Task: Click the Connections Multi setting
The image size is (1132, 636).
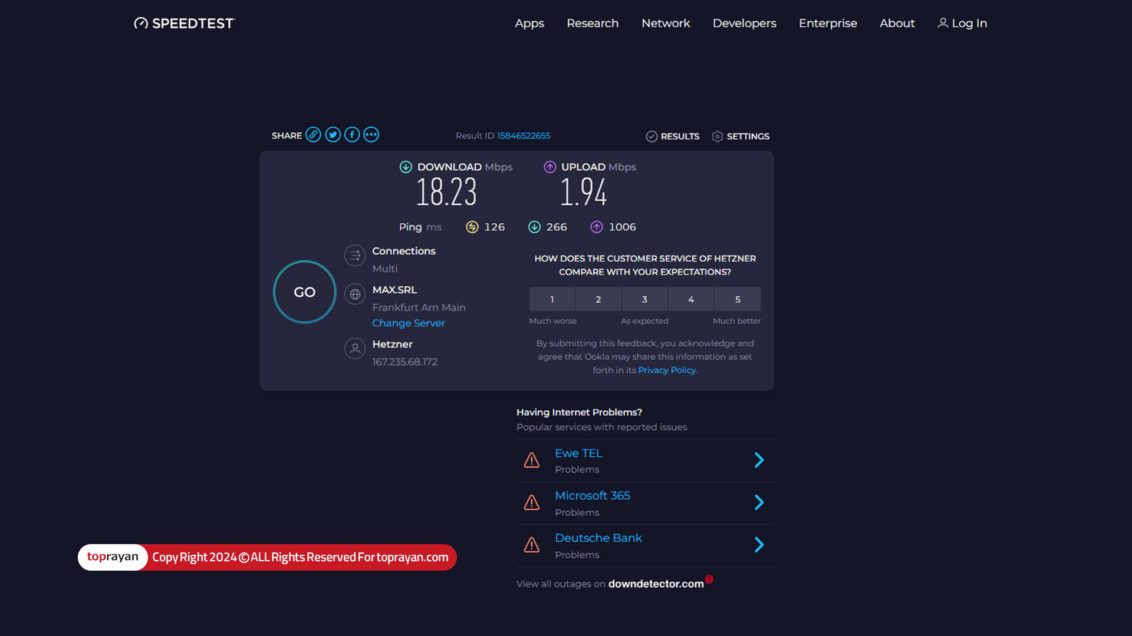Action: (x=385, y=269)
